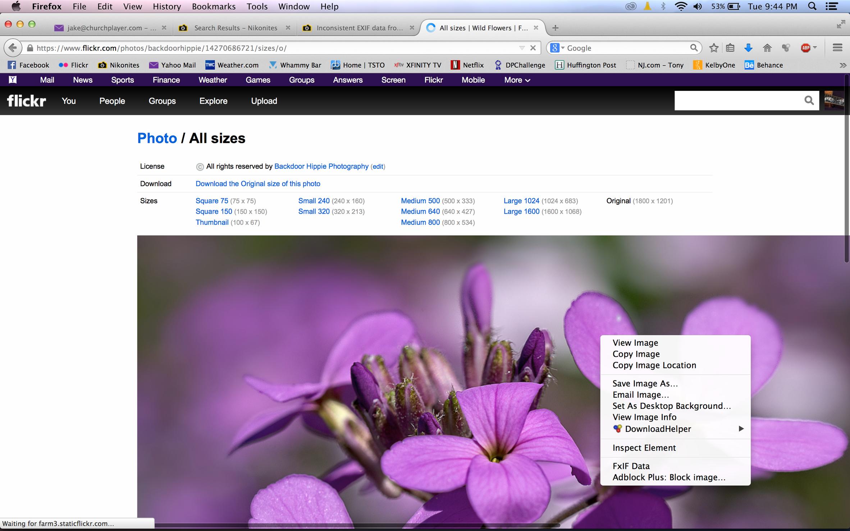Select FxIF Data in context menu
This screenshot has width=850, height=531.
pyautogui.click(x=631, y=466)
